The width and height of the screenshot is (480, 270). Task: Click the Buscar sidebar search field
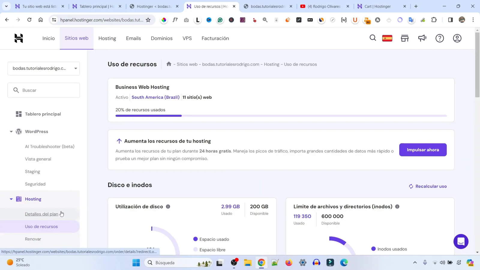43,90
